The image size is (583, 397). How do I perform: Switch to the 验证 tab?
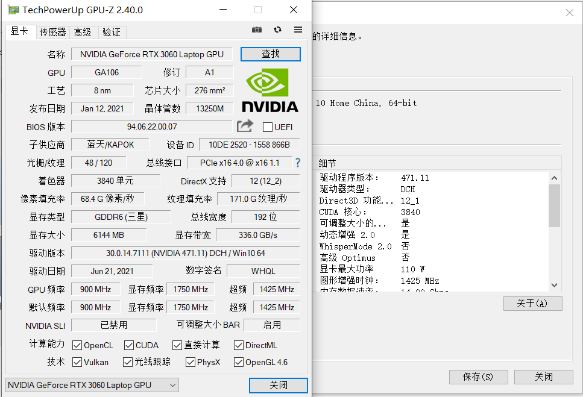(112, 33)
